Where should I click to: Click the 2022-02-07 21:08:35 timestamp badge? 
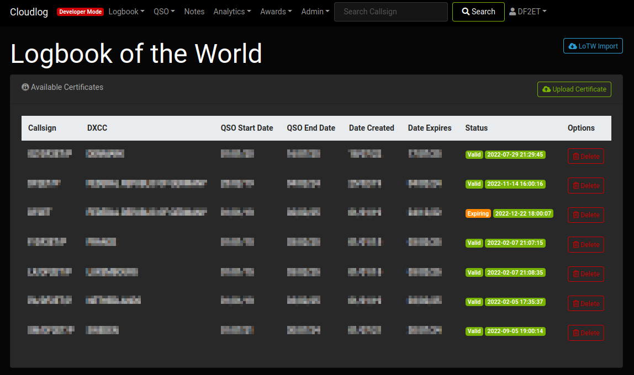click(x=515, y=272)
